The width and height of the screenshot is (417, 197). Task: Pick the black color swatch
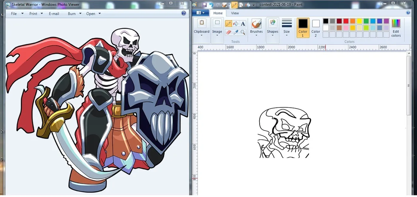326,21
